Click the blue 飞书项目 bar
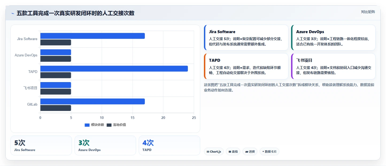This screenshot has height=166, width=386. coord(56,85)
